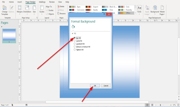The width and height of the screenshot is (180, 107).
Task: Collapse the Fill section
Action: pos(72,34)
